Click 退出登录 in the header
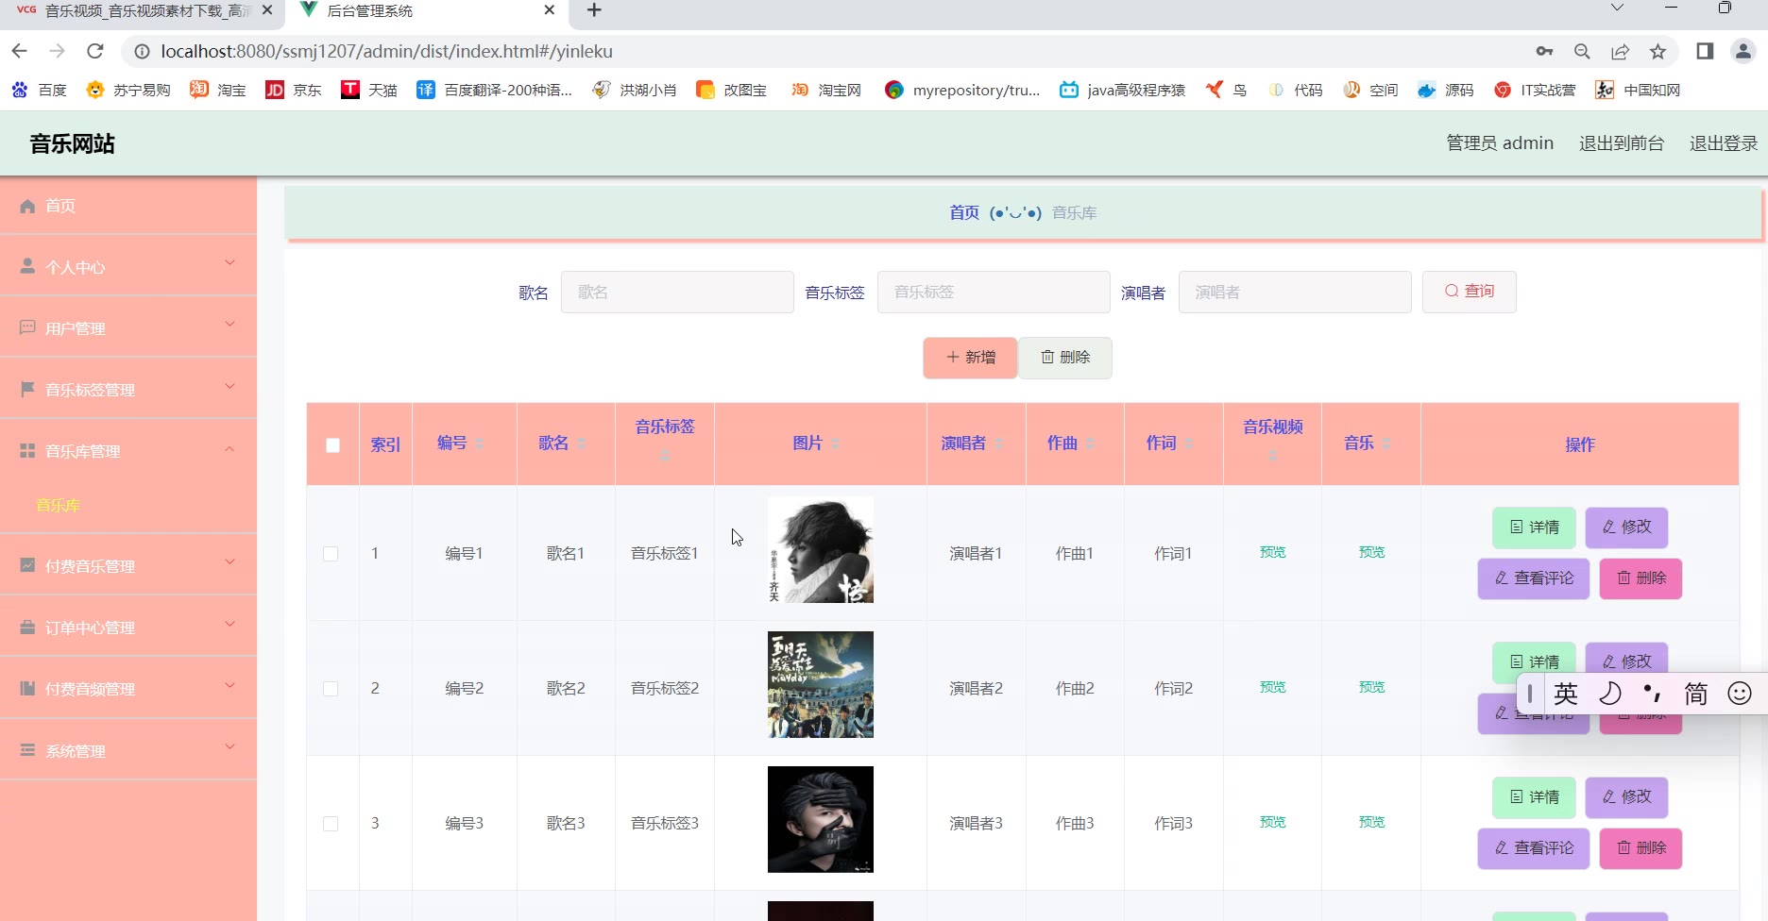The image size is (1768, 921). point(1724,143)
